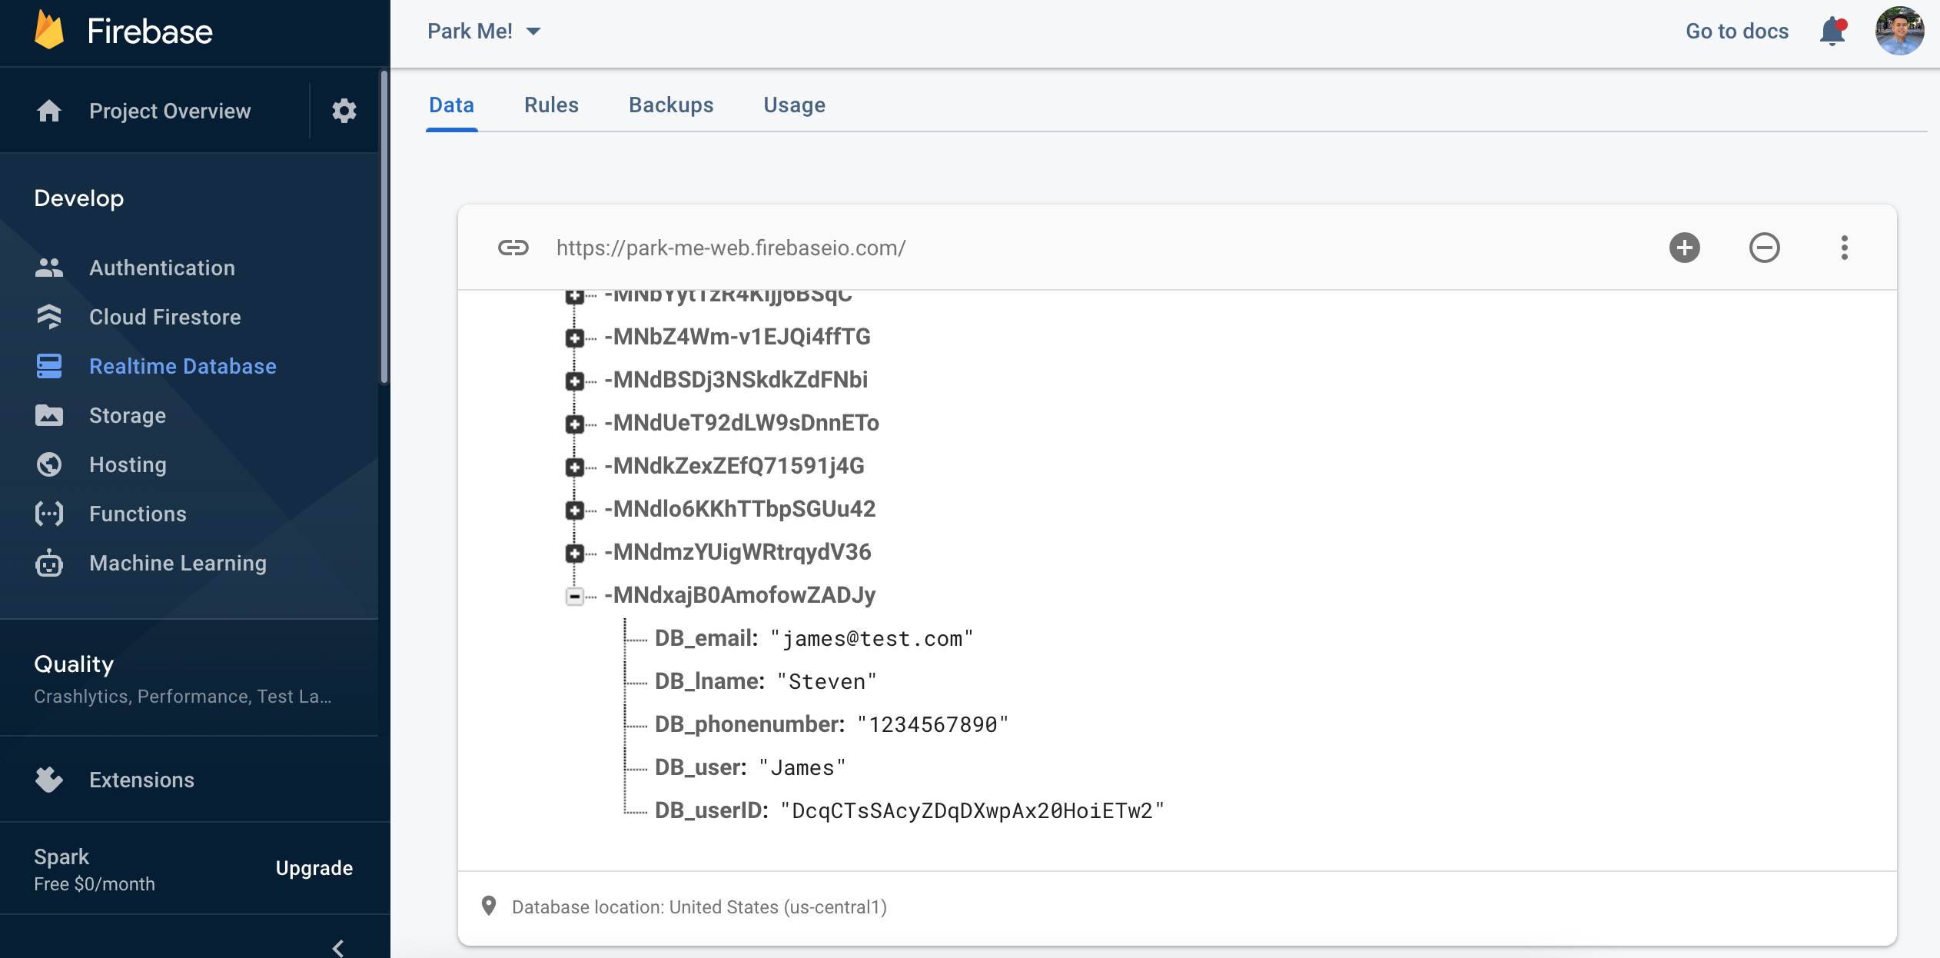The image size is (1940, 958).
Task: Click the database URL text
Action: (731, 248)
